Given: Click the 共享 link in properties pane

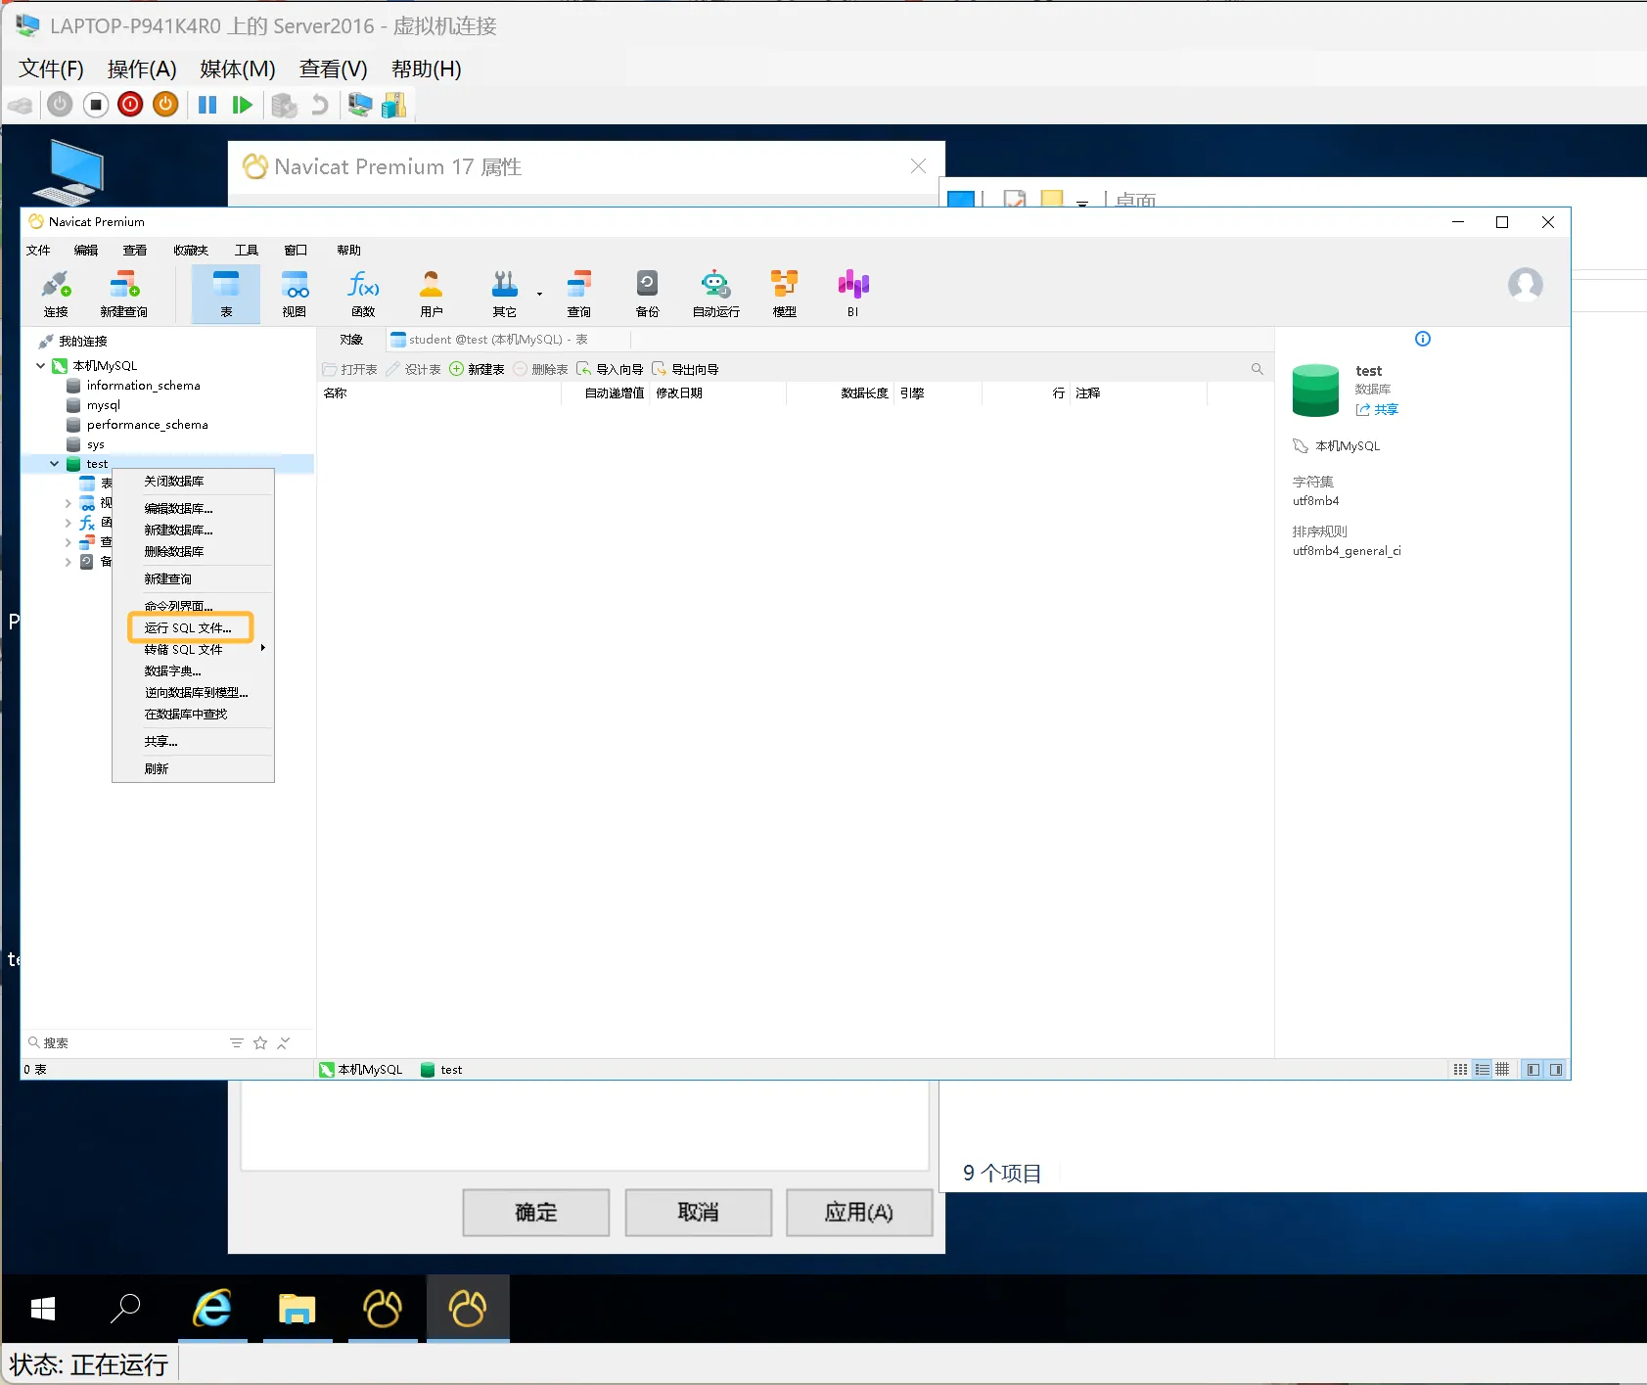Looking at the screenshot, I should click(1378, 409).
